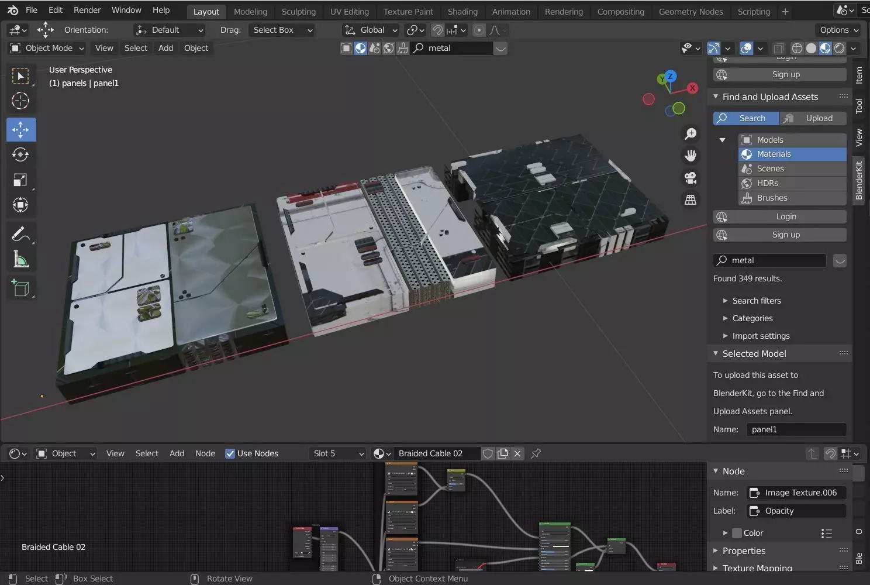This screenshot has height=585, width=870.
Task: Select the Measure tool
Action: (21, 259)
